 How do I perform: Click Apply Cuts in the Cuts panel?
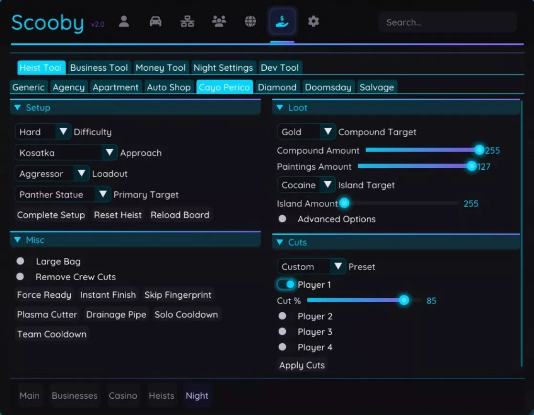(x=302, y=365)
